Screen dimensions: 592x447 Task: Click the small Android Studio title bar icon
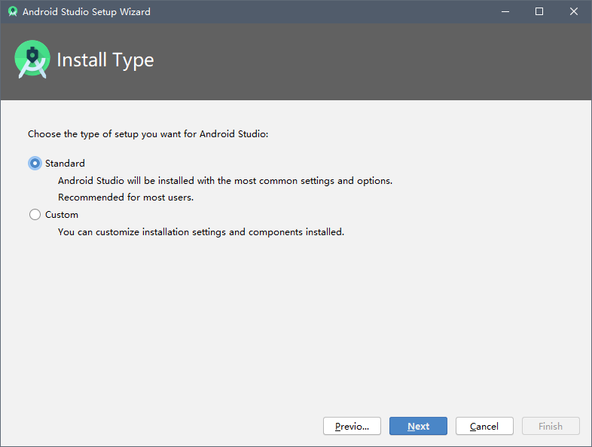(13, 12)
